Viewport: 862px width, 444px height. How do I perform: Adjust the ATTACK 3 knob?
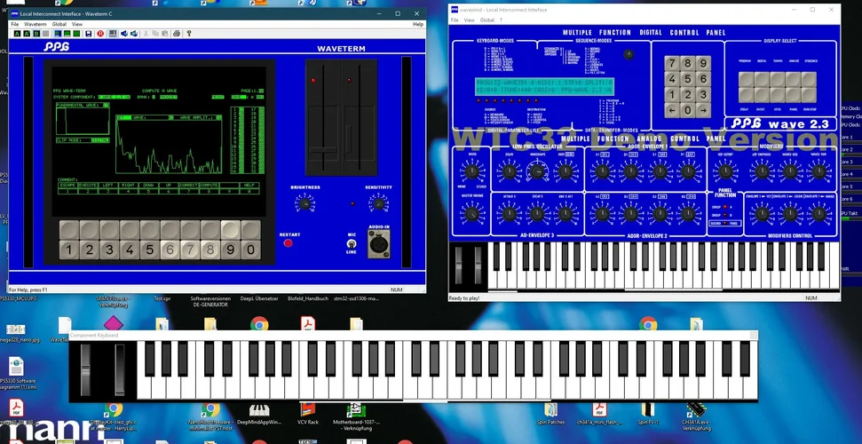tap(509, 213)
